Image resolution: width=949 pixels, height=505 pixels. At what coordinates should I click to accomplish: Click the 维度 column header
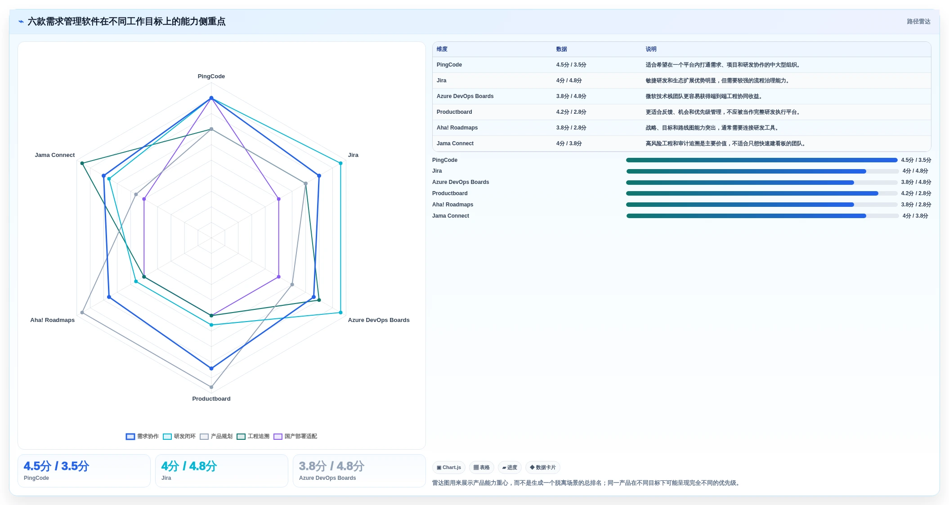tap(442, 49)
